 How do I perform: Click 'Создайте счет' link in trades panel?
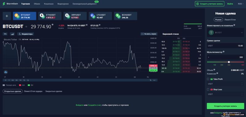94,105
